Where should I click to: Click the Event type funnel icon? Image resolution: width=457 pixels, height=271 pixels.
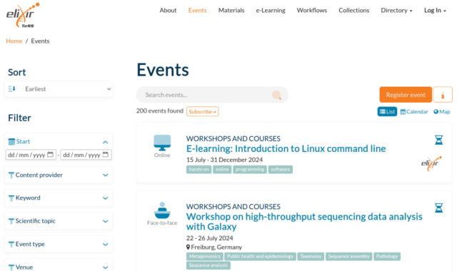pos(11,244)
